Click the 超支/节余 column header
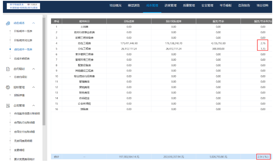The height and width of the screenshot is (165, 278). click(x=218, y=21)
